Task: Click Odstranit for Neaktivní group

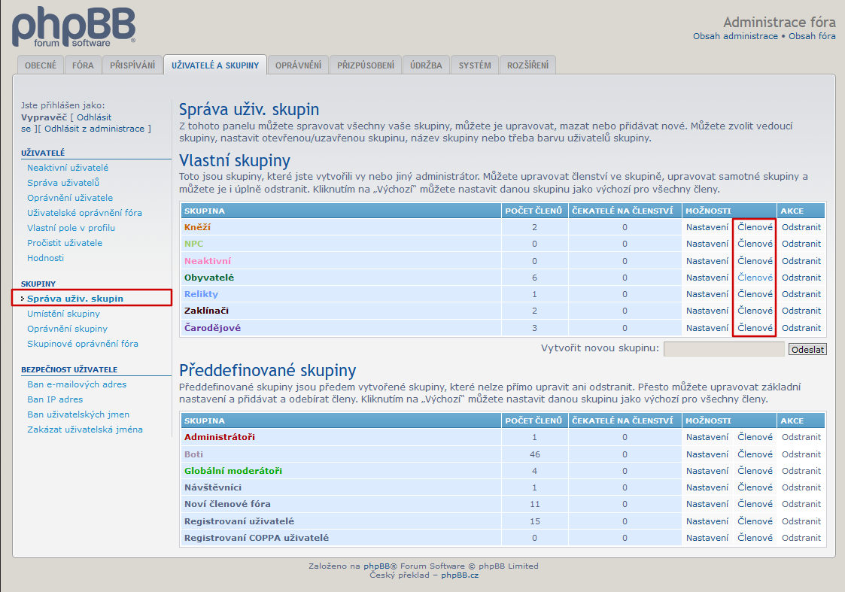Action: pyautogui.click(x=801, y=261)
